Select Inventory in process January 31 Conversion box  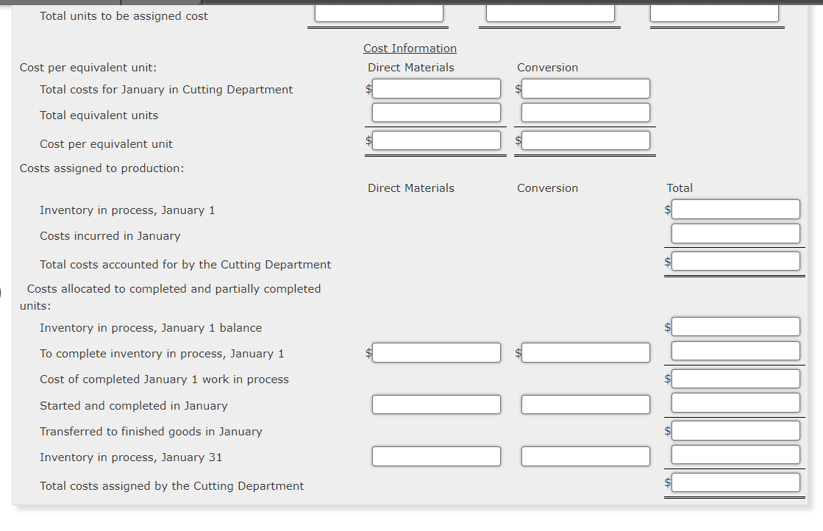(x=585, y=456)
